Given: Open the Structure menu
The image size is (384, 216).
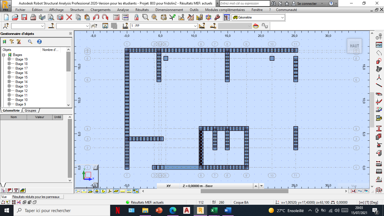Looking at the screenshot, I should pyautogui.click(x=77, y=10).
